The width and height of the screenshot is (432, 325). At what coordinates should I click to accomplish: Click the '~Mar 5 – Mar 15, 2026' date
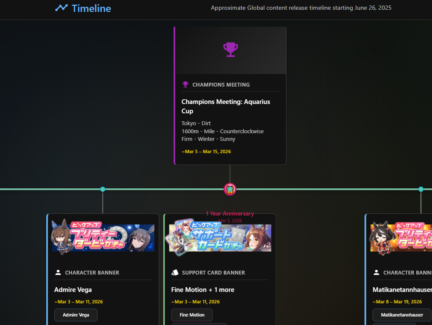tap(206, 151)
